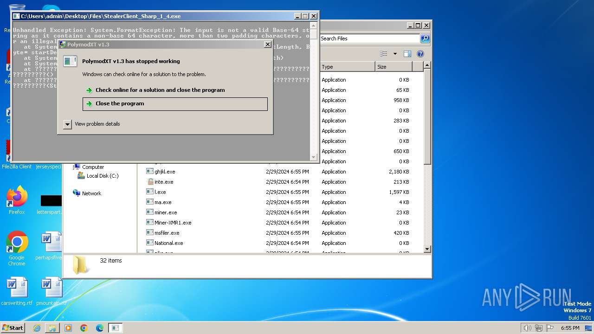Close the PolymodXT v1.3 error dialog
Image resolution: width=594 pixels, height=334 pixels.
click(x=267, y=45)
